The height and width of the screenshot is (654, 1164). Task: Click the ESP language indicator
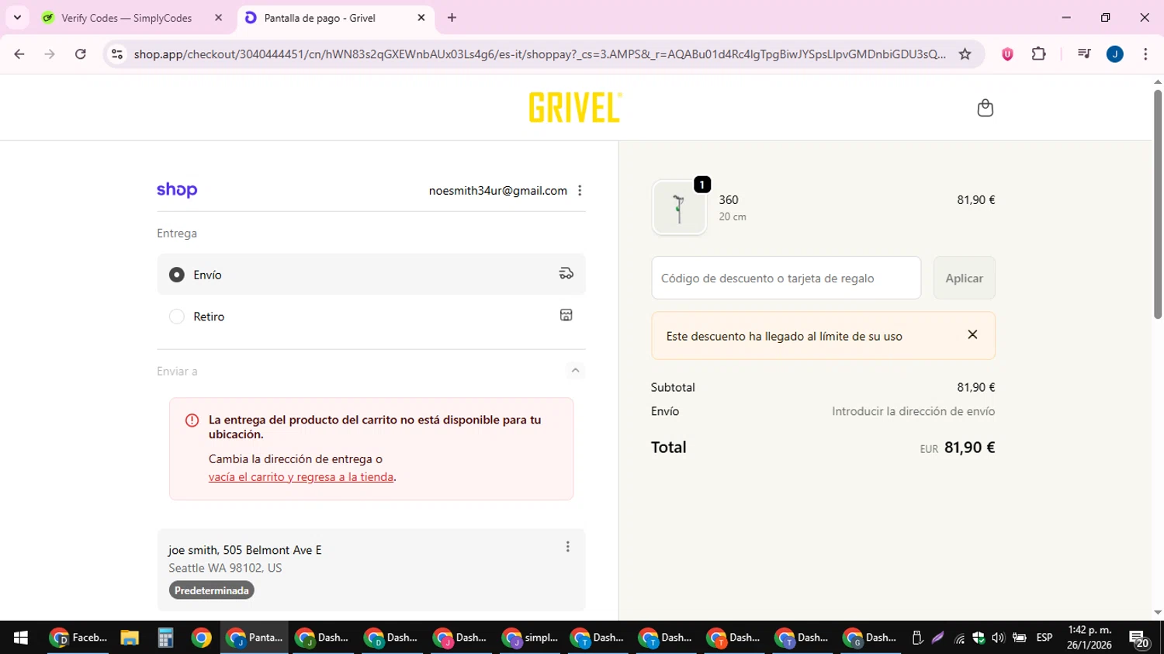pos(1044,638)
